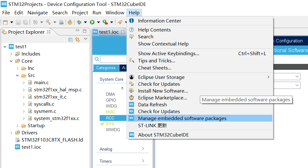Open the Run dropdown arrow
The height and width of the screenshot is (168, 308).
98,22
